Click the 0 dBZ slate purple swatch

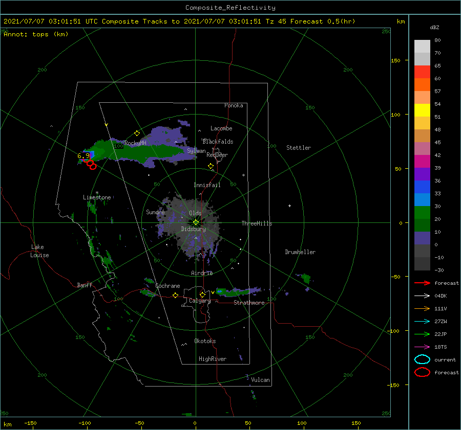click(x=422, y=238)
